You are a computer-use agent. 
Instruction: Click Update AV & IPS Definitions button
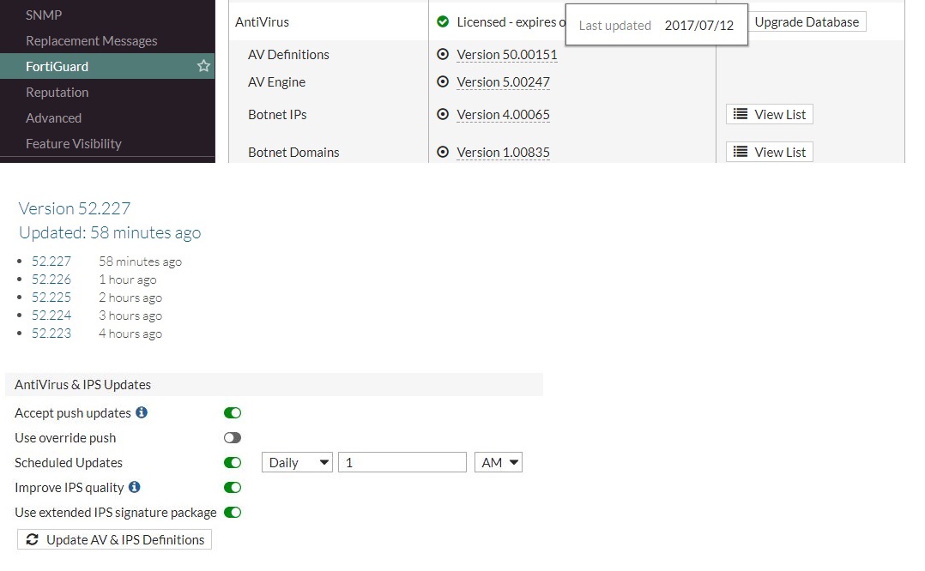click(114, 539)
